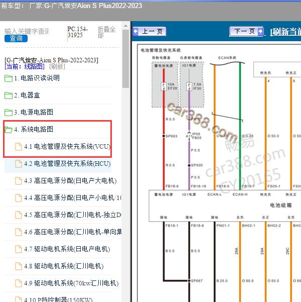Open 4.7 驱动电机系统(日电产电机)
301x302 pixels.
[67, 249]
